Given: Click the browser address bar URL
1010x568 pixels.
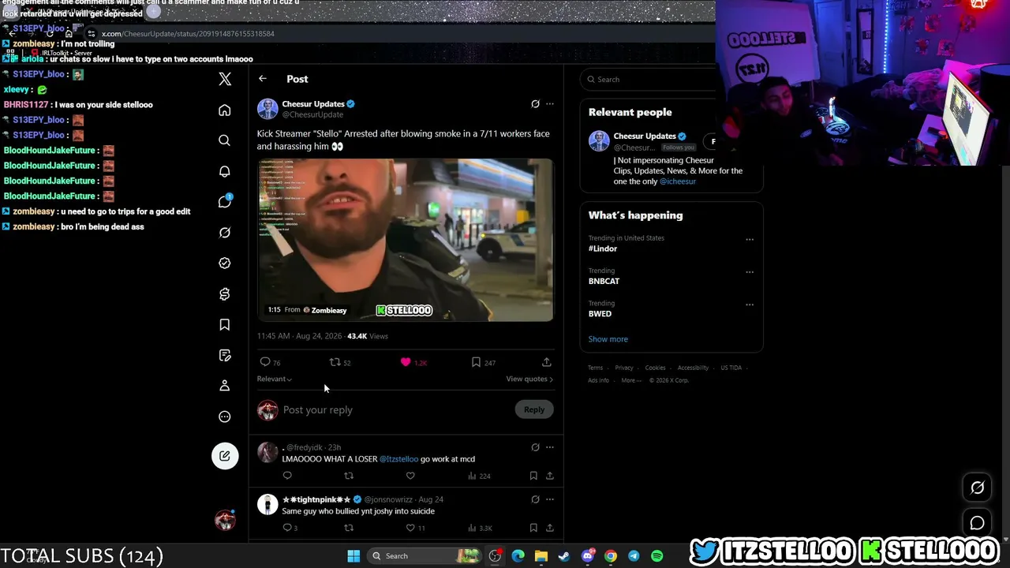Looking at the screenshot, I should (x=188, y=34).
